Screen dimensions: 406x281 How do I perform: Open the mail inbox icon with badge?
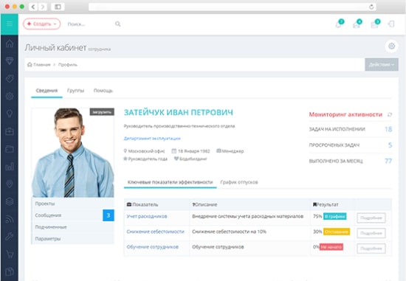tap(357, 24)
